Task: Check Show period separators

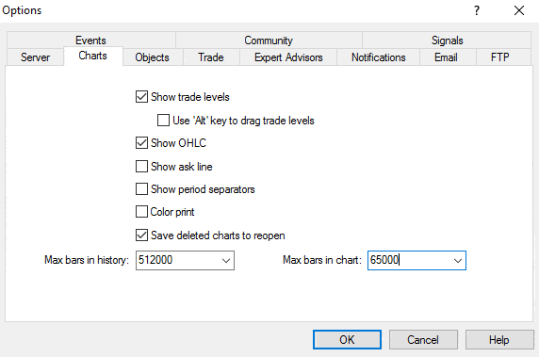Action: (141, 189)
